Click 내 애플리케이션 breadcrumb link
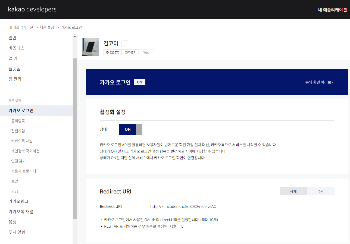350x244 pixels. (x=21, y=27)
